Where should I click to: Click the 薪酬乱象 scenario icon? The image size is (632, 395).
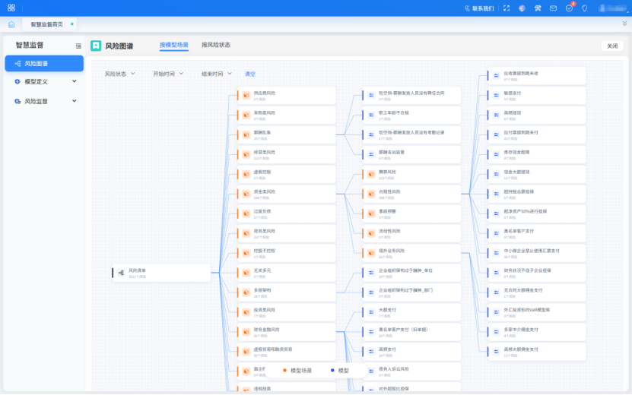(x=246, y=135)
